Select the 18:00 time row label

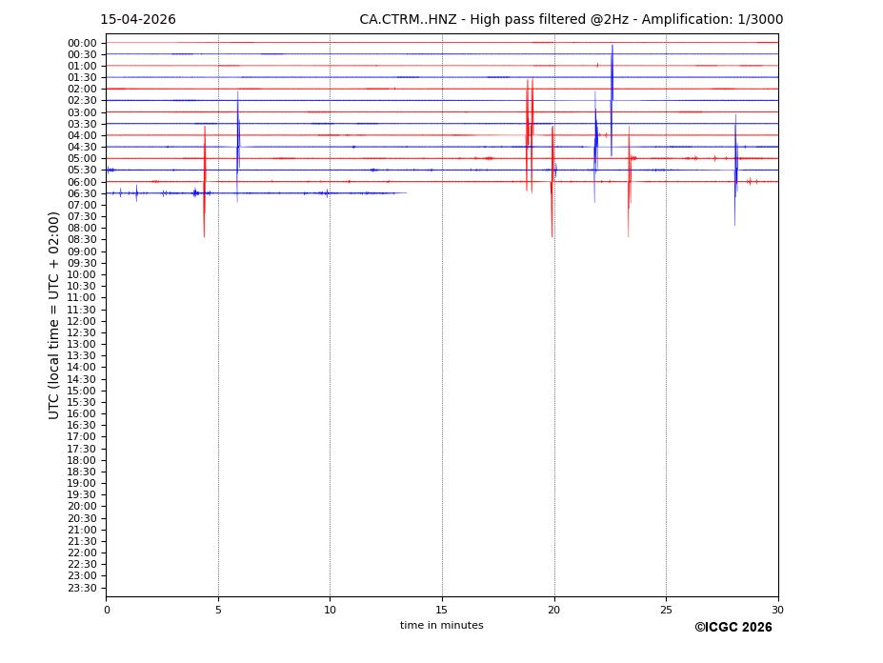pos(82,460)
